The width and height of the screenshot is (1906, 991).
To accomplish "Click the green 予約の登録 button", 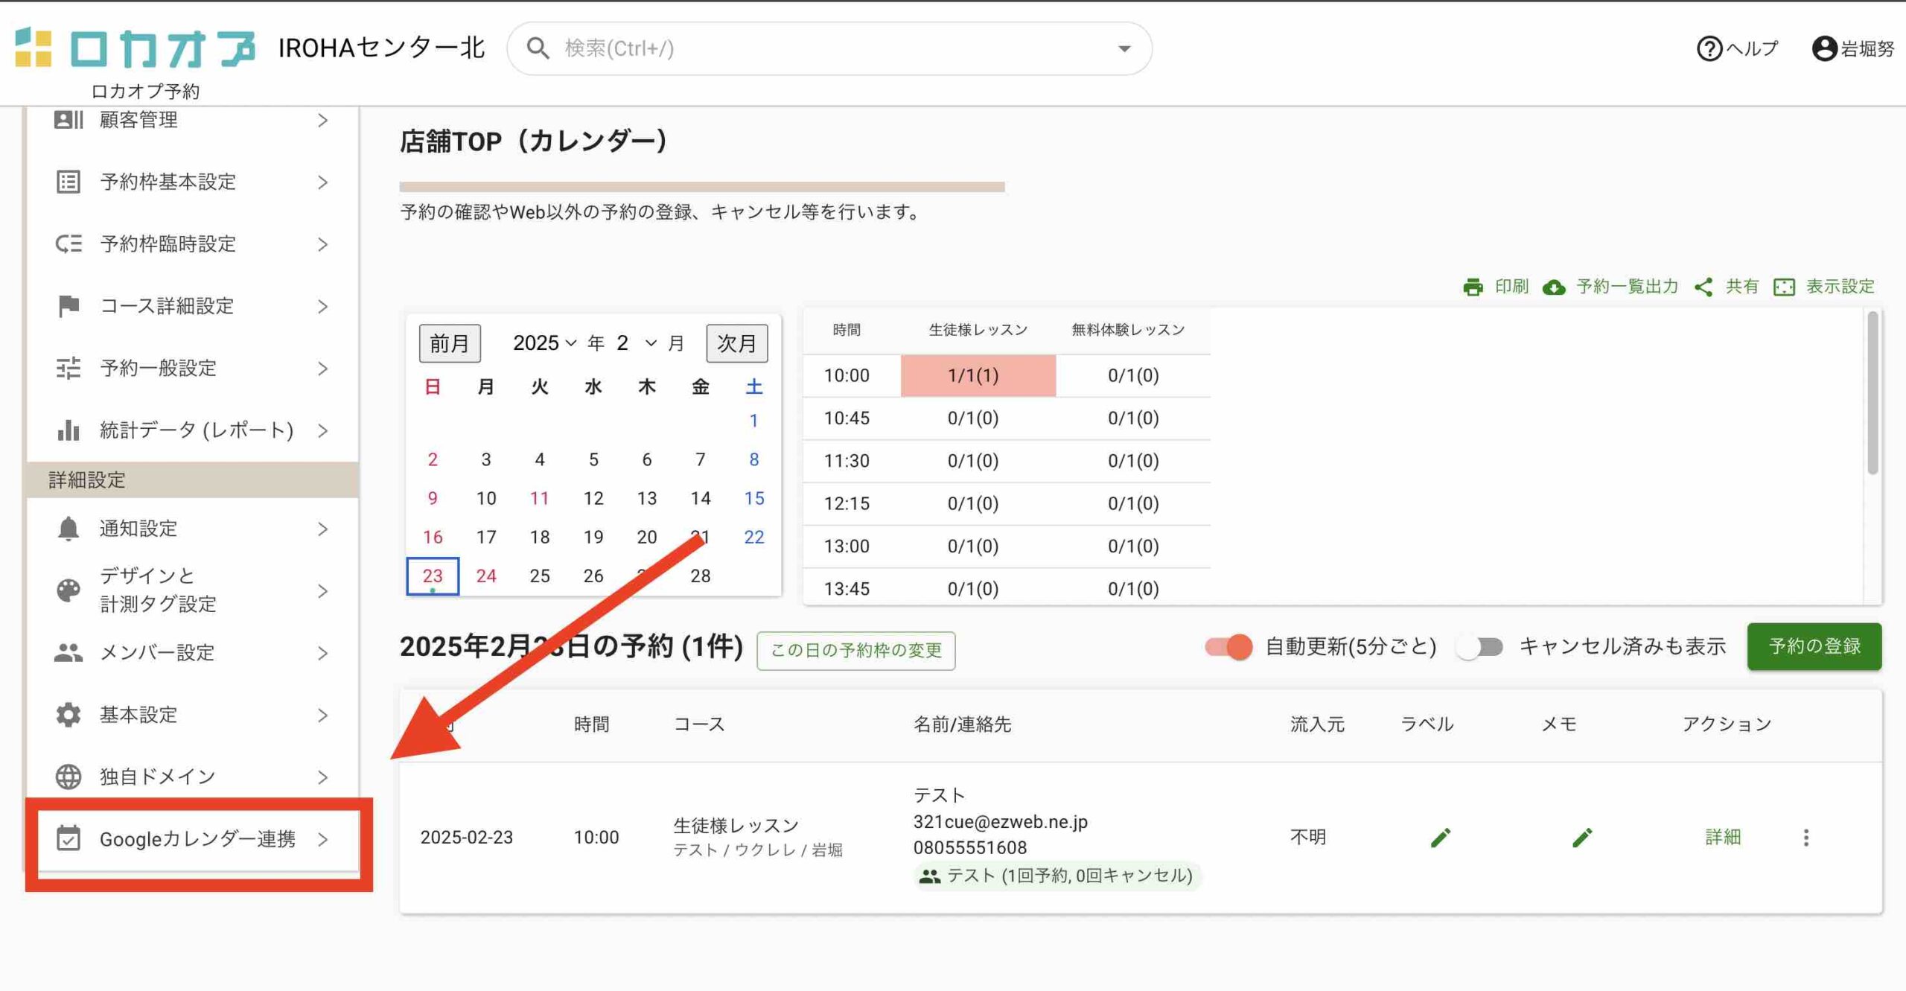I will (1814, 646).
